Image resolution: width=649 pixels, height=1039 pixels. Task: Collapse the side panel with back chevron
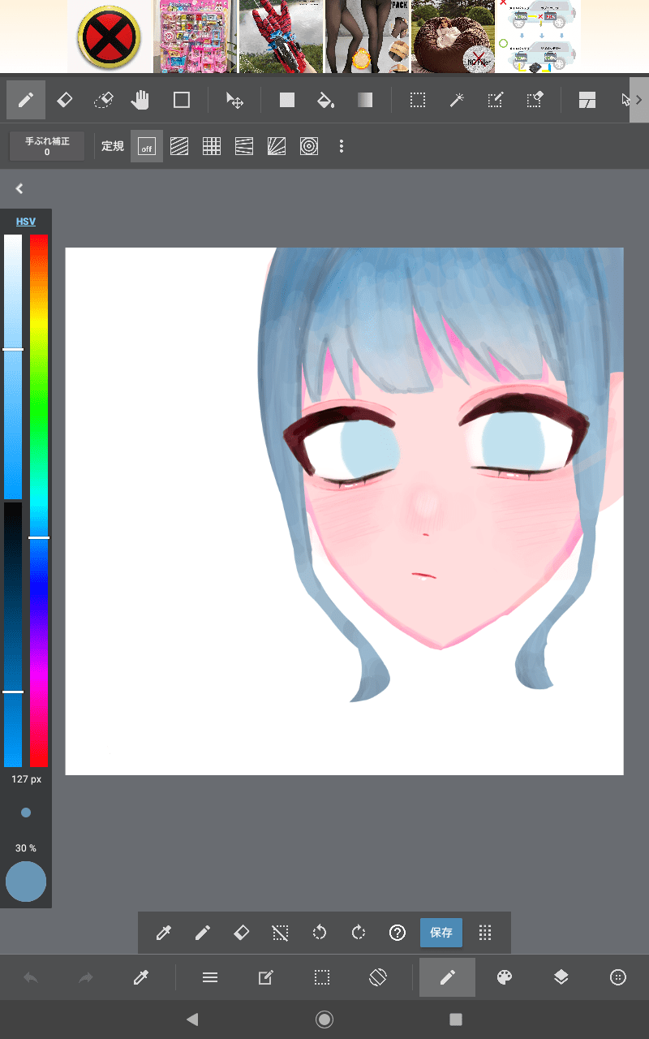pyautogui.click(x=19, y=188)
